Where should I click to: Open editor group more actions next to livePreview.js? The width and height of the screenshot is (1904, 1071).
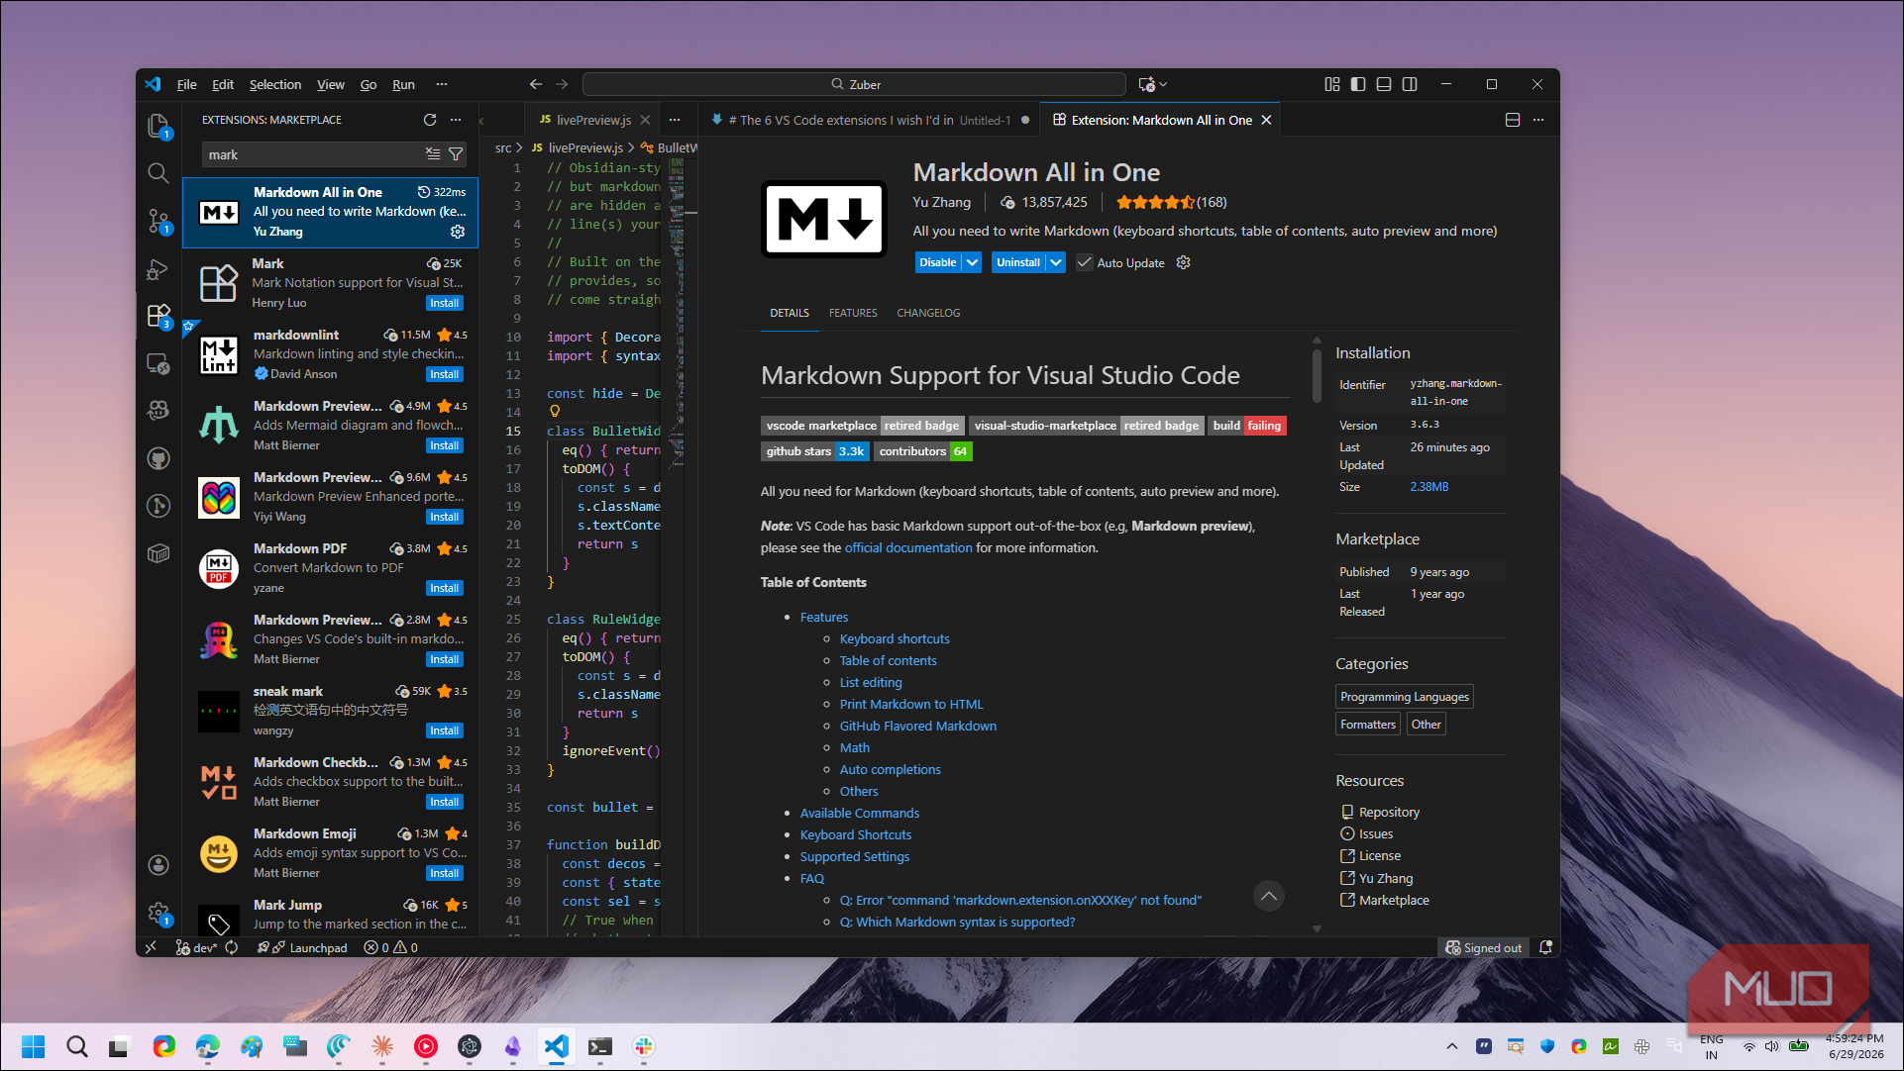pos(675,120)
